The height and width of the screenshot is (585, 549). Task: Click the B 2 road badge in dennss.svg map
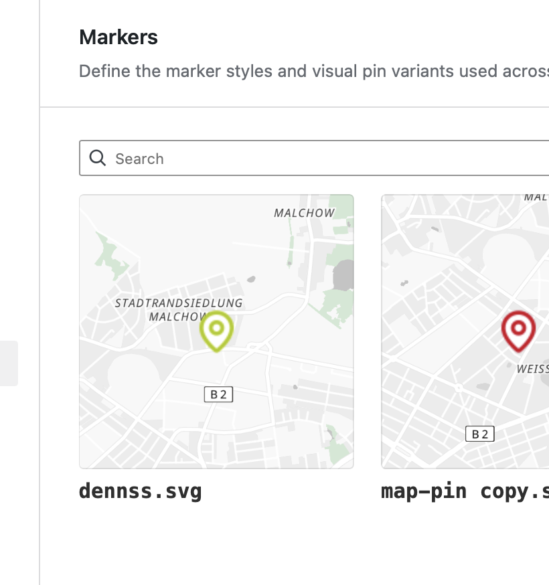click(219, 394)
